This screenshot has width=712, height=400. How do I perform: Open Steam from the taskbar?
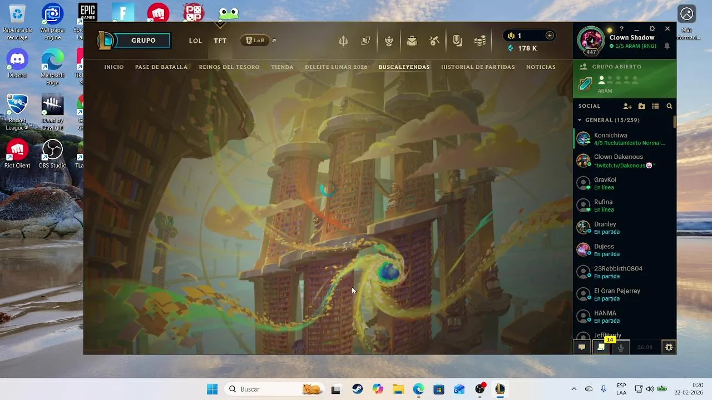tap(357, 389)
